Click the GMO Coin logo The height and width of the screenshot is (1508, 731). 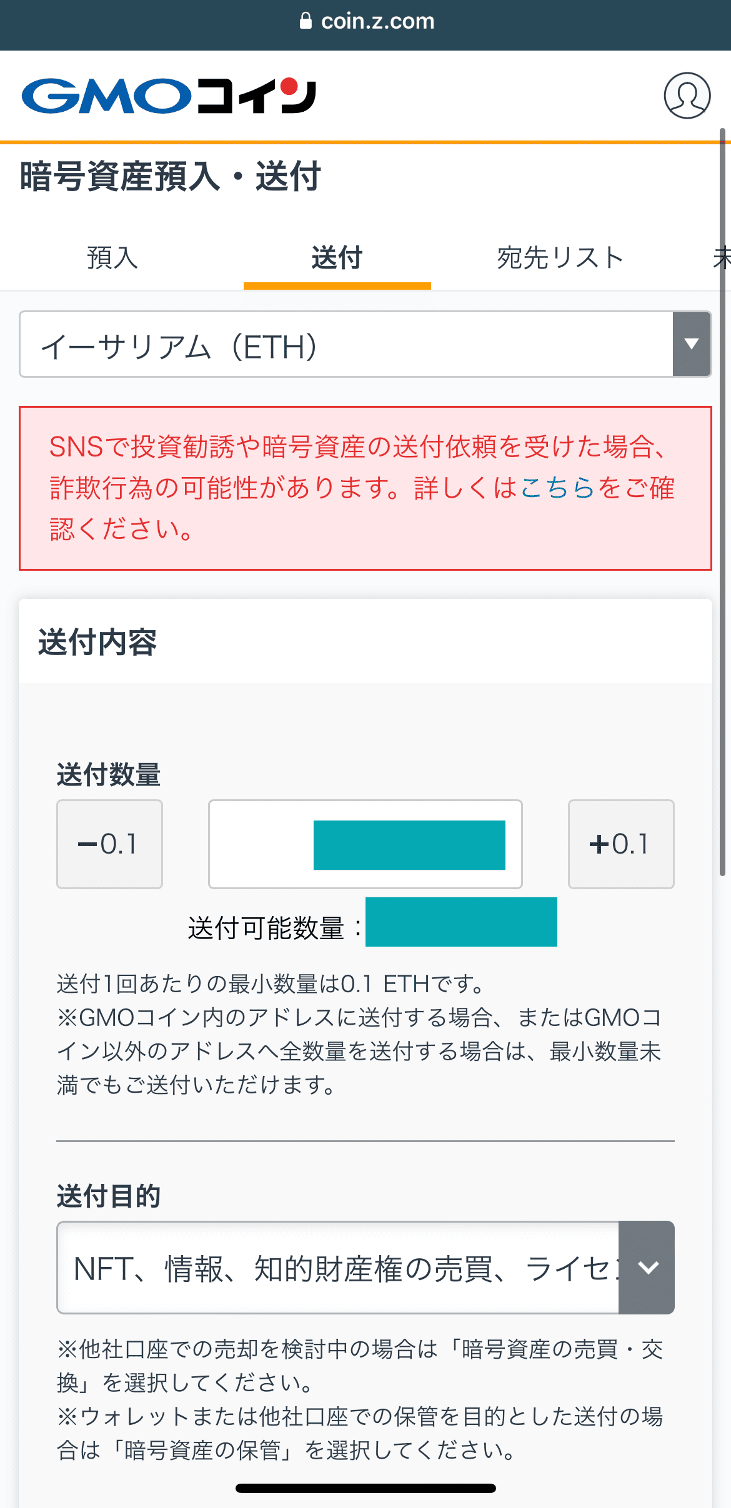[169, 96]
